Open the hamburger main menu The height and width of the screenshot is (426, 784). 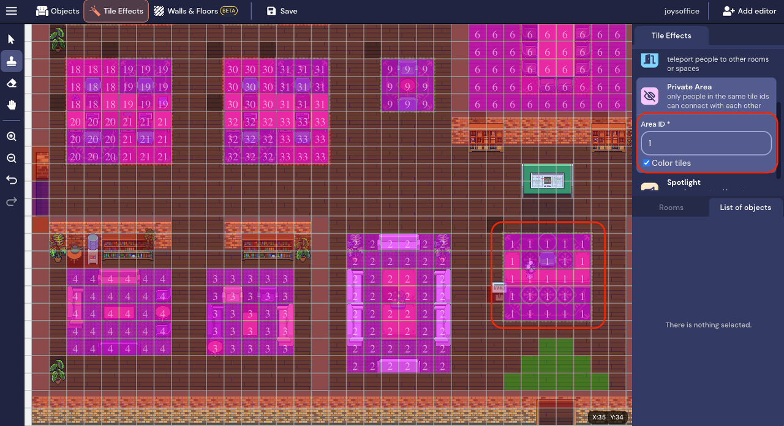point(12,11)
